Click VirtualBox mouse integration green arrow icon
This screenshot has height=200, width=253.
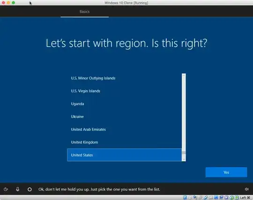tap(232, 197)
